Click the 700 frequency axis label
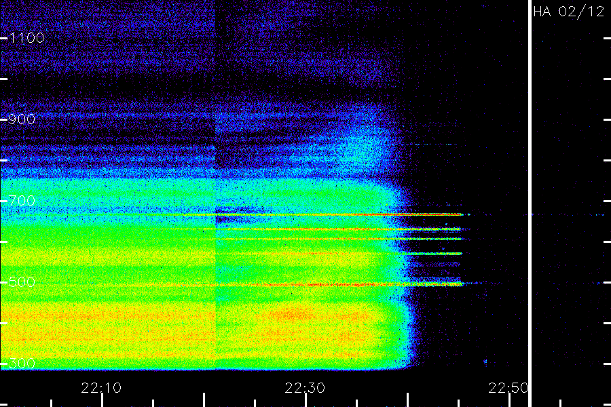 22,201
